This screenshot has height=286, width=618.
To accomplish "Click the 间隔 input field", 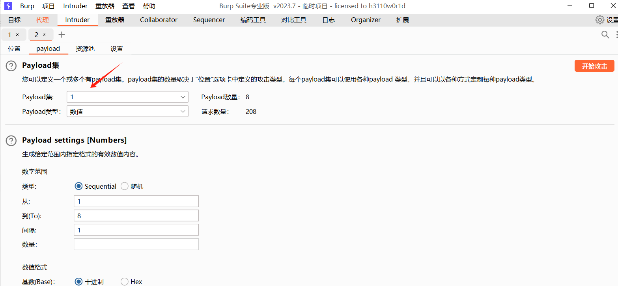I will coord(136,230).
